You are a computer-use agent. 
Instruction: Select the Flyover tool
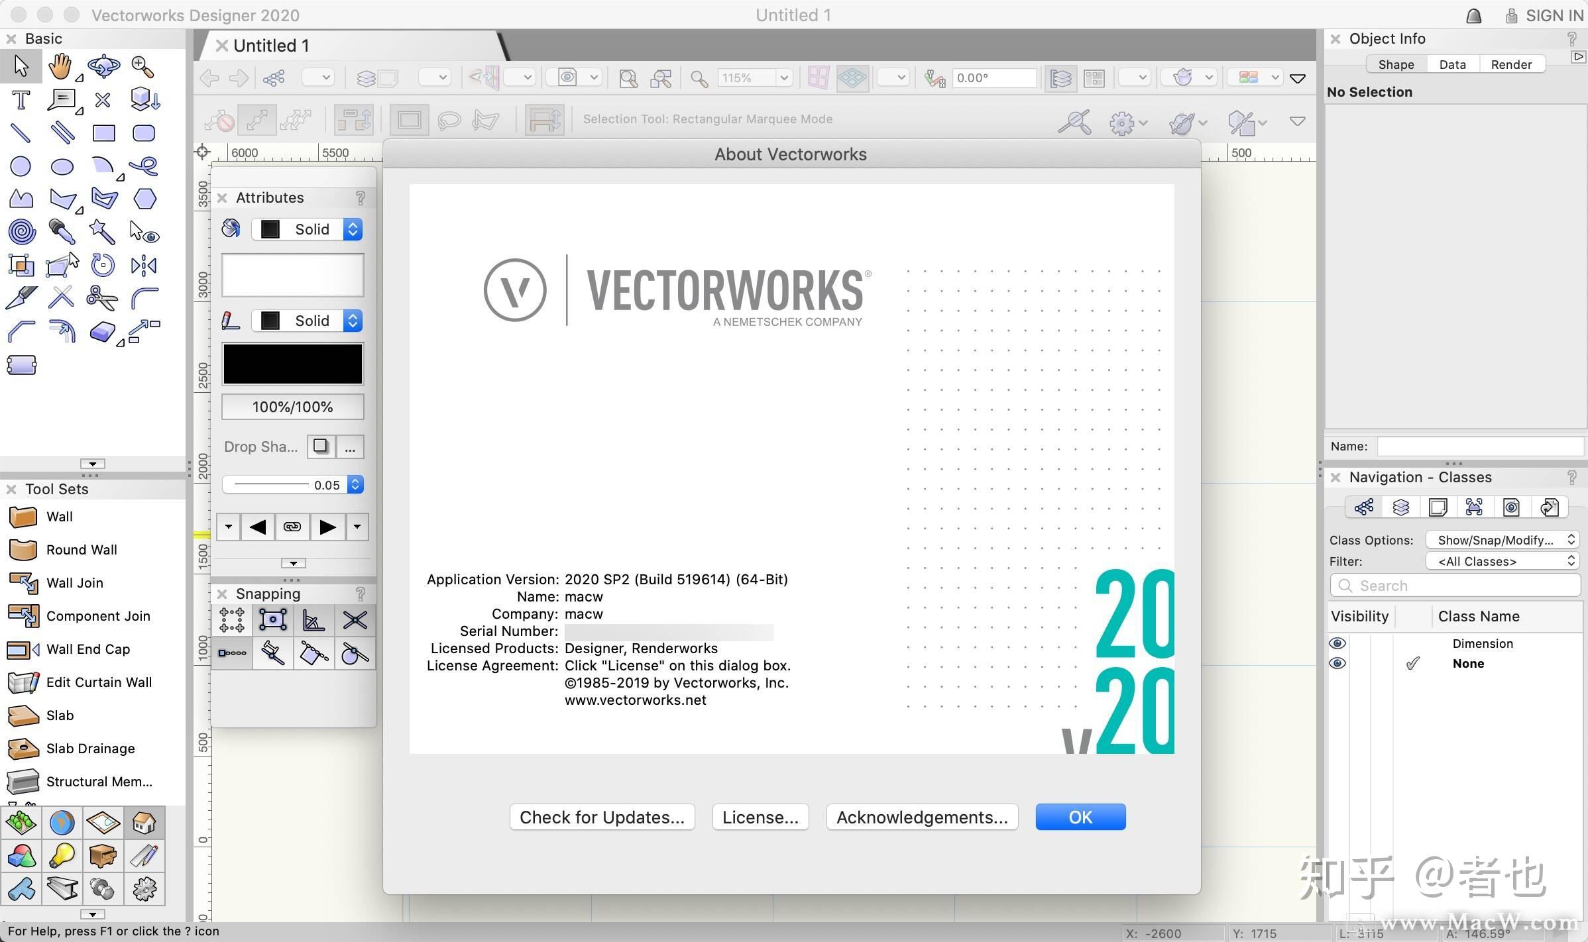(103, 66)
